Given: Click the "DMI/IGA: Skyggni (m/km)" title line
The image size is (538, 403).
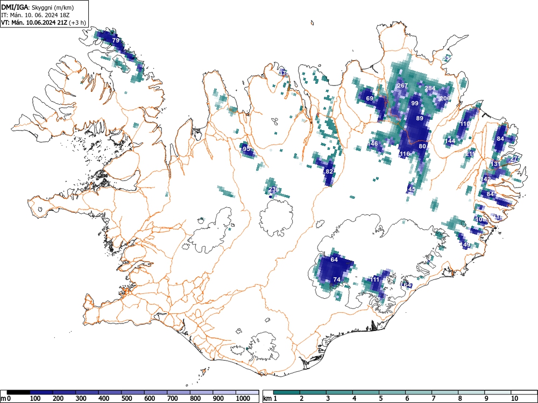Looking at the screenshot, I should [38, 7].
